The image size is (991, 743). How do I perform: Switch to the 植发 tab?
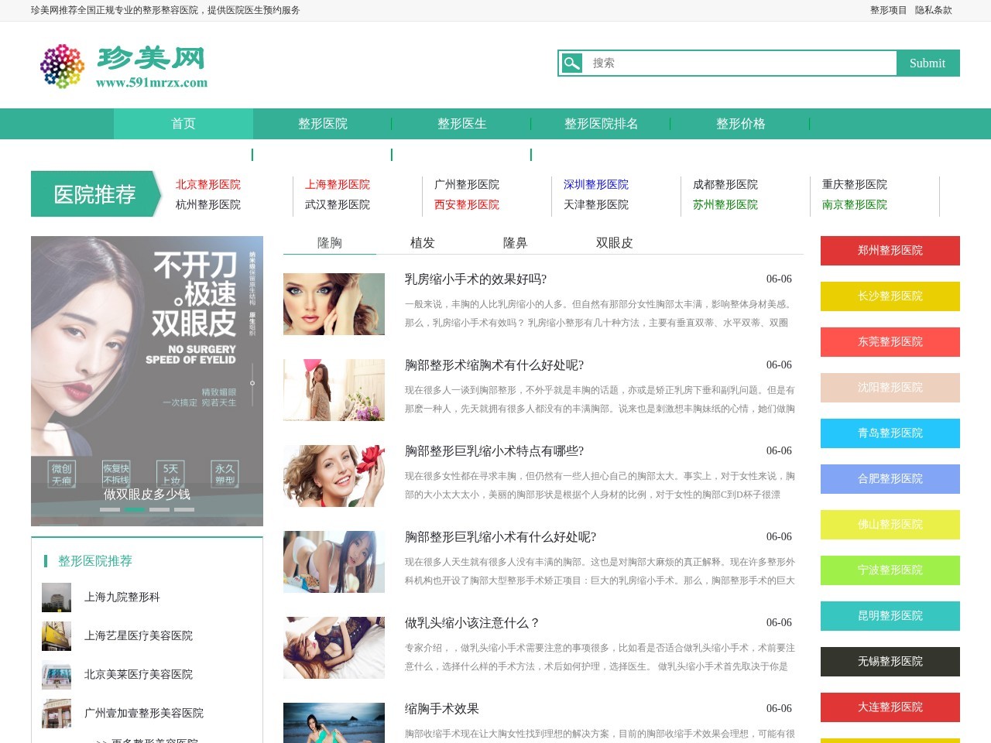(423, 242)
